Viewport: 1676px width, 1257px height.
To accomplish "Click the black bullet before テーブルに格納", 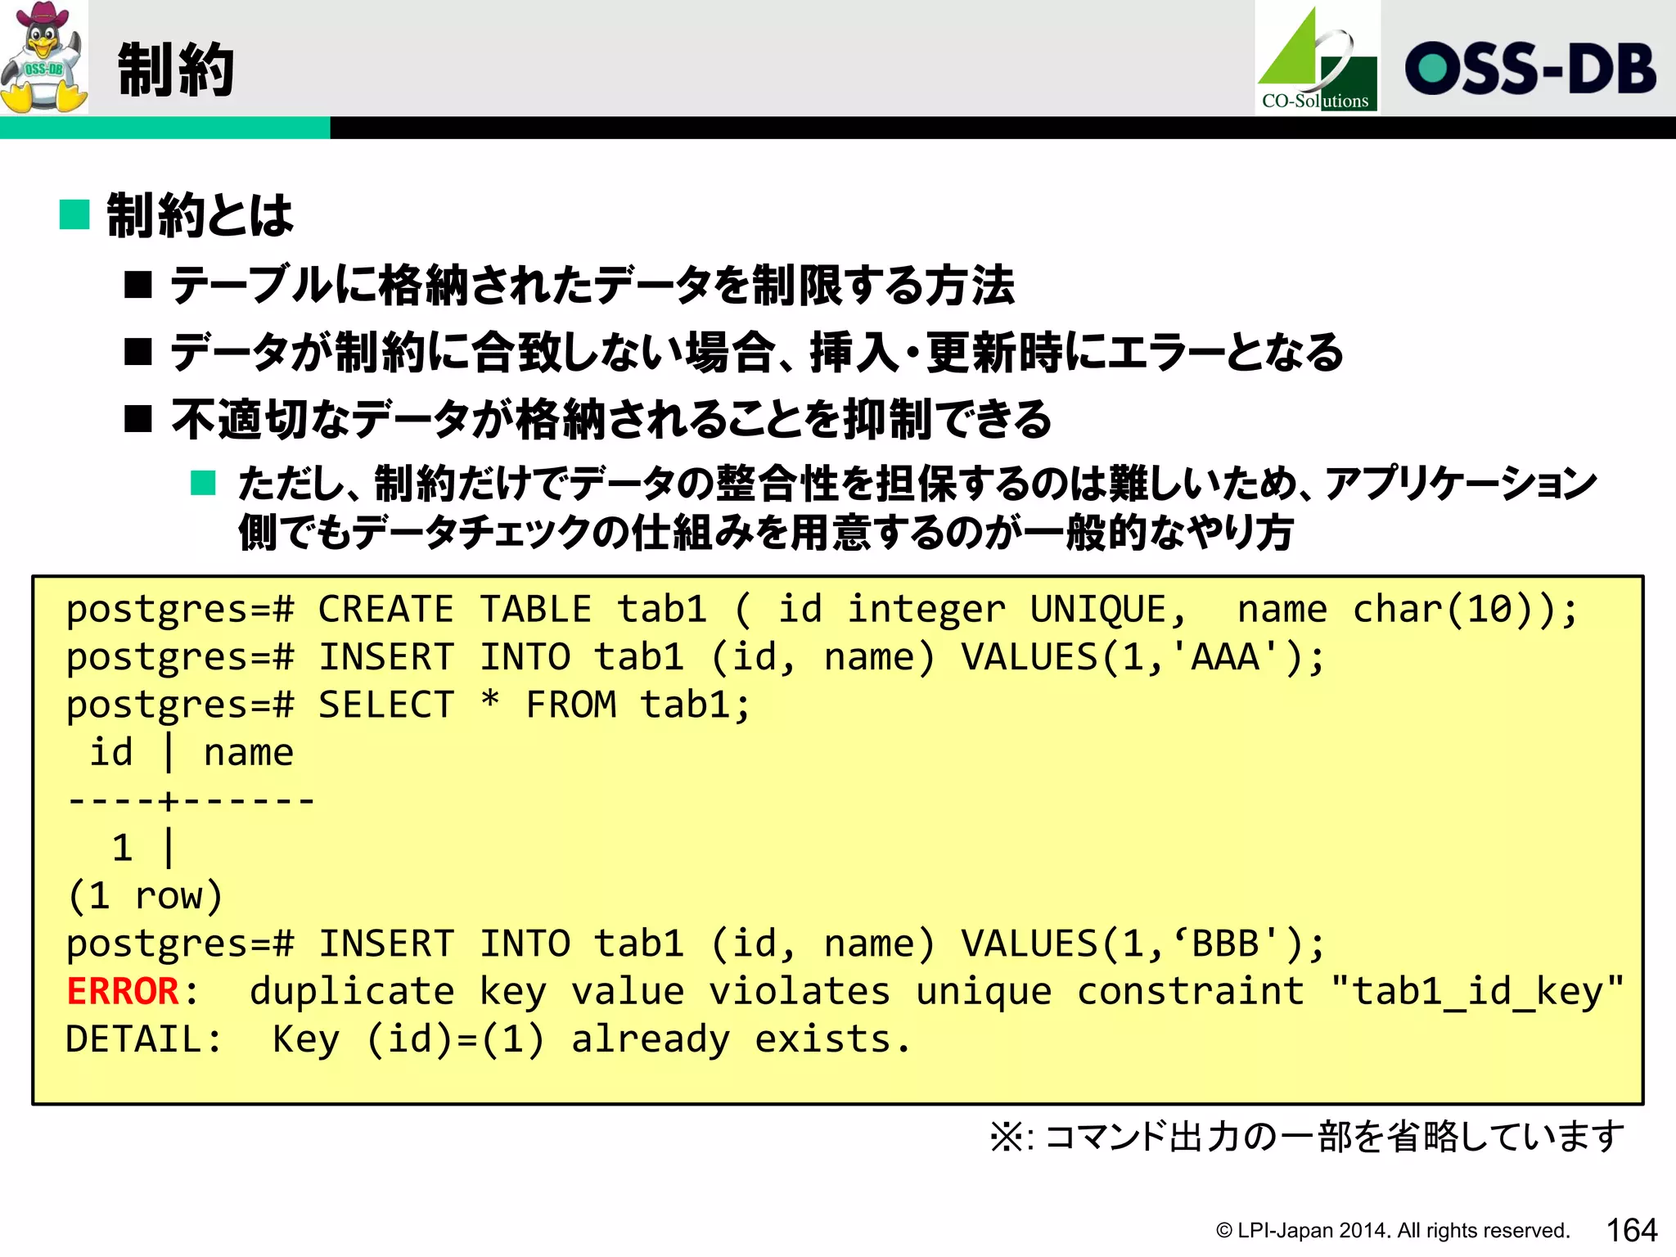I will click(138, 286).
